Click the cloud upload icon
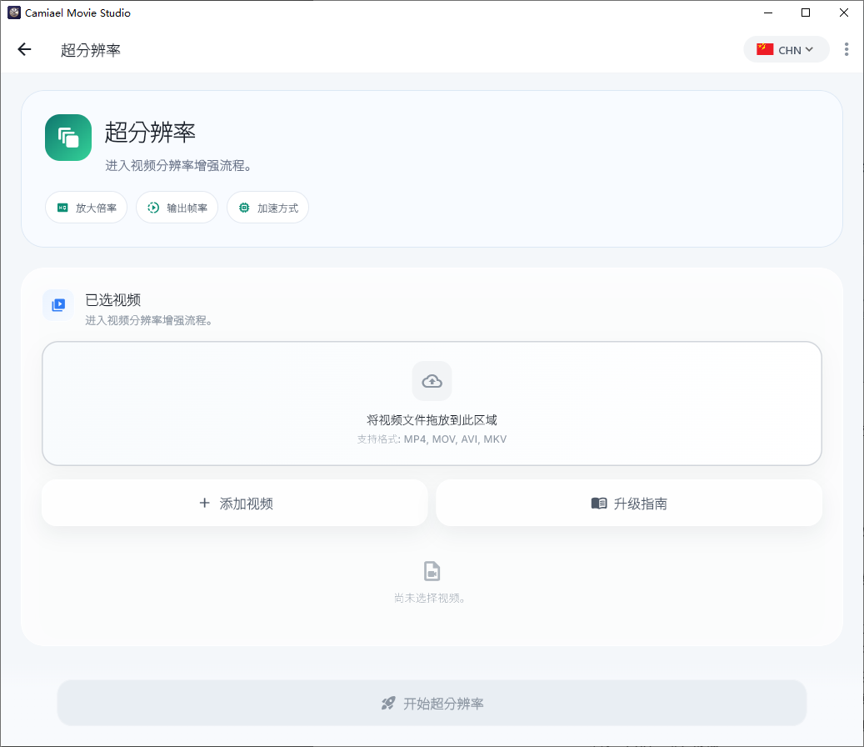Image resolution: width=864 pixels, height=747 pixels. 432,381
